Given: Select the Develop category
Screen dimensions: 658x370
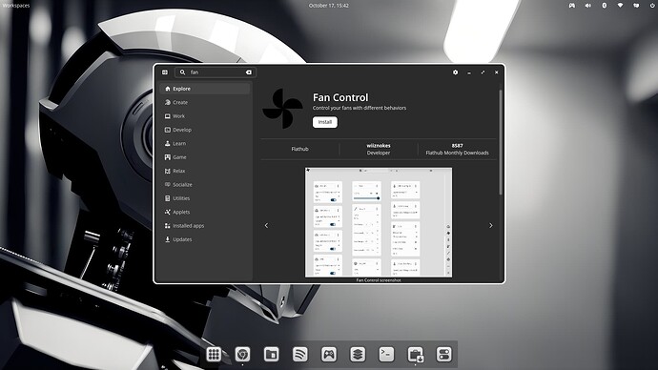Looking at the screenshot, I should click(x=205, y=130).
